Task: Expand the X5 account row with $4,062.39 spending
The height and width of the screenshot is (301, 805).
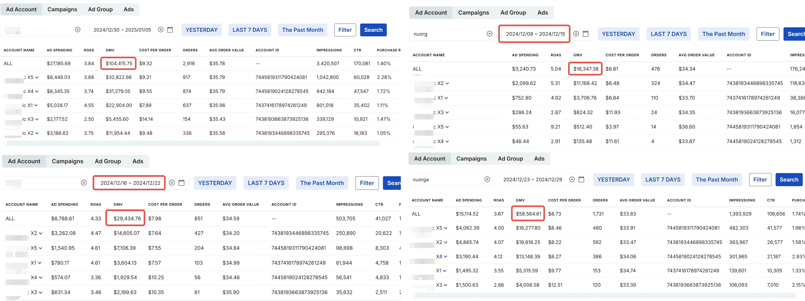Action: (x=446, y=228)
